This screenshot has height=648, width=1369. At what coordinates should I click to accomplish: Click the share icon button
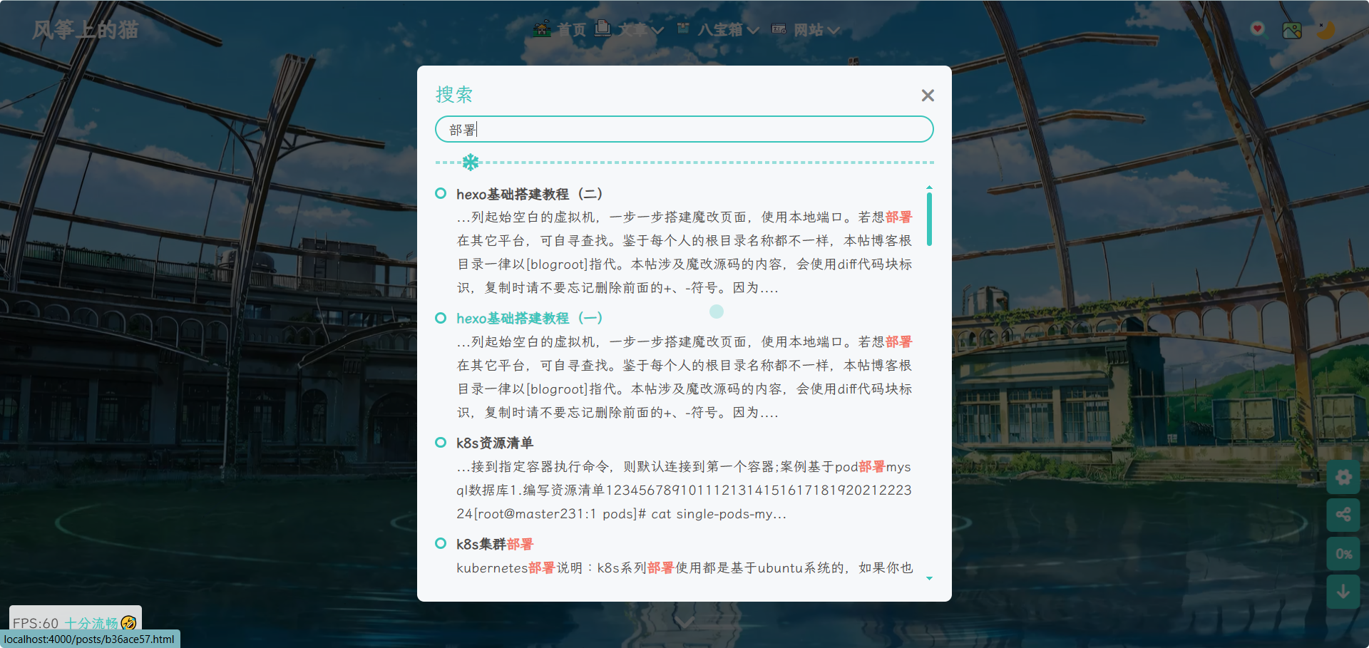(1343, 515)
